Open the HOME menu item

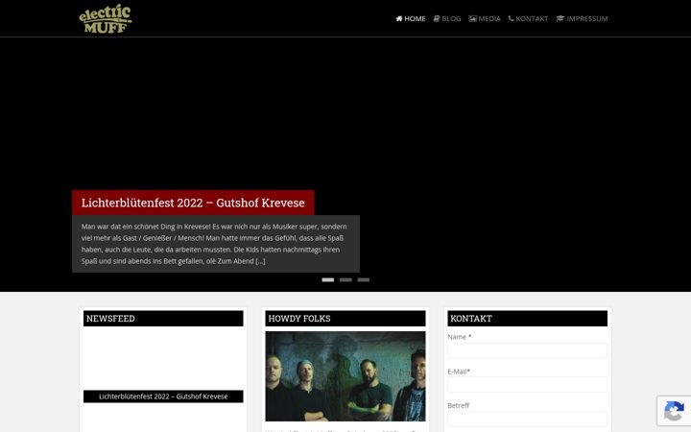coord(411,18)
